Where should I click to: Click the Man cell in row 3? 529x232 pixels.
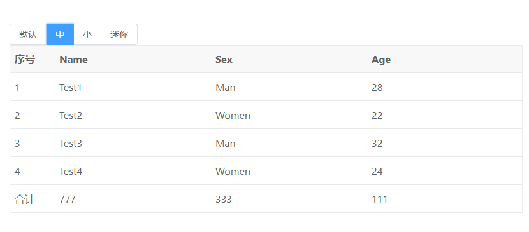pos(288,143)
